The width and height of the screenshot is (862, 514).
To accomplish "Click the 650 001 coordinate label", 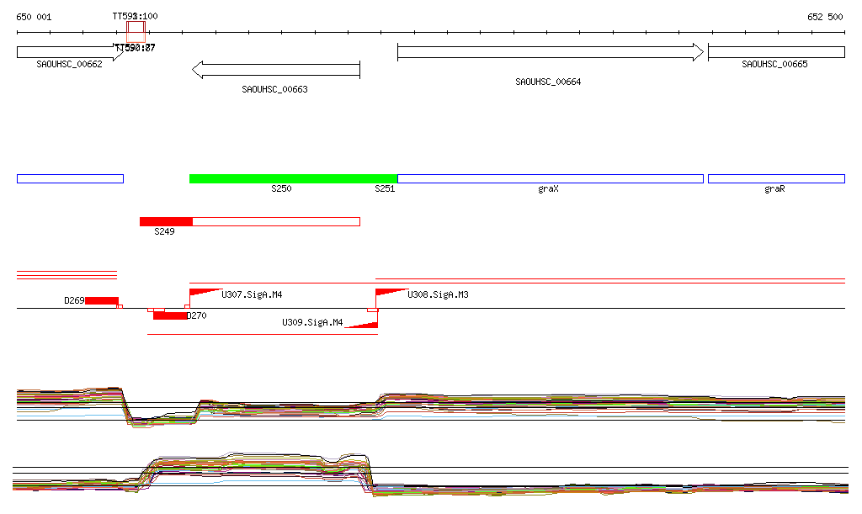I will click(34, 17).
